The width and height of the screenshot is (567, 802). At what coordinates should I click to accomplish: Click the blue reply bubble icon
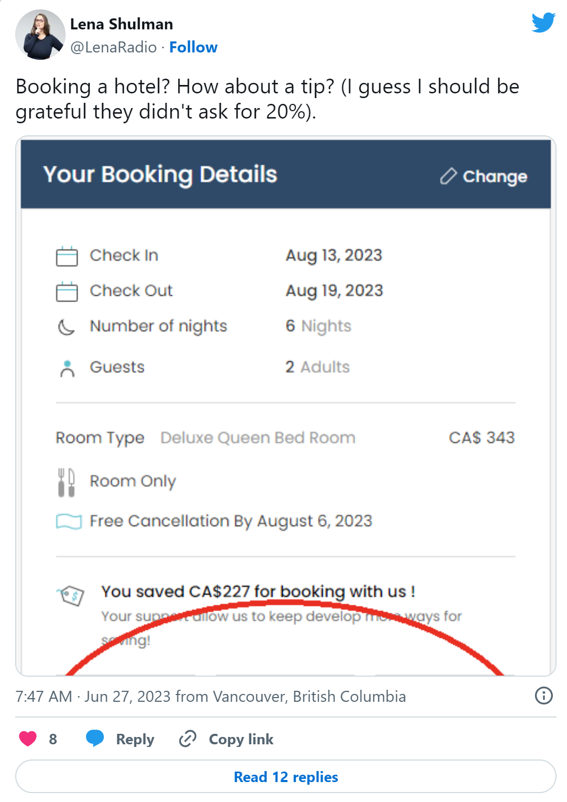coord(95,738)
